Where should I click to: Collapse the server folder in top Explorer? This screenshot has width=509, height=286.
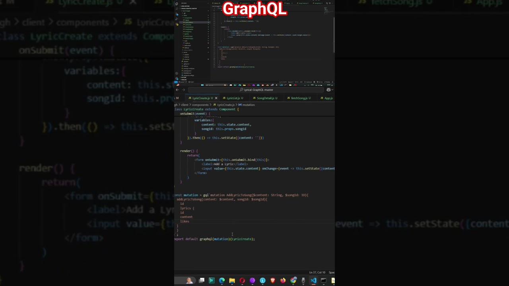(x=186, y=52)
